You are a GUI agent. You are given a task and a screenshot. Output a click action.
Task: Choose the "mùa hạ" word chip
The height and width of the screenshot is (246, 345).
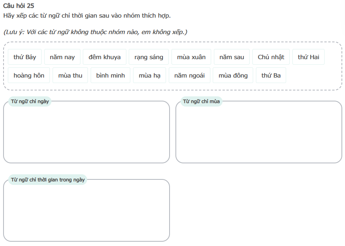point(150,76)
